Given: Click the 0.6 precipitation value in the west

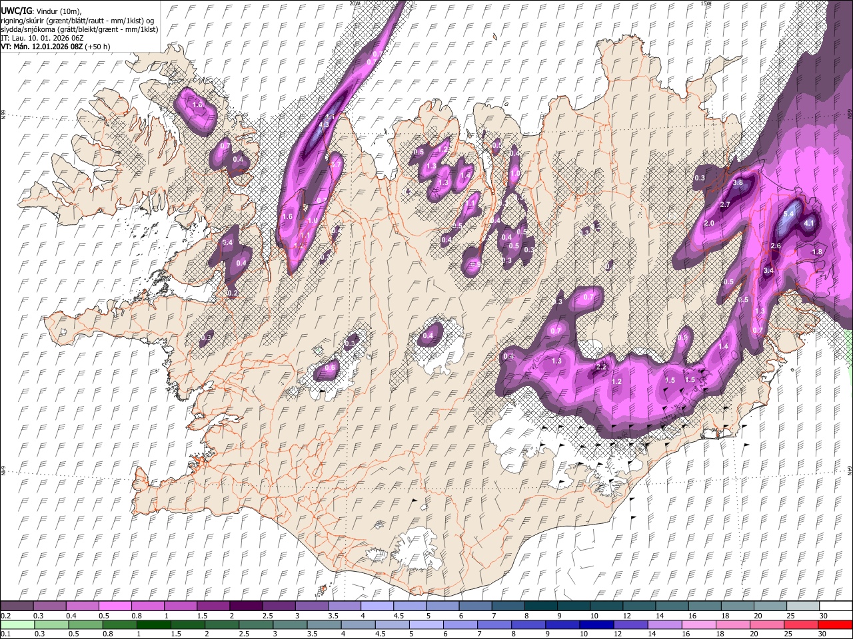Looking at the screenshot, I should click(330, 367).
